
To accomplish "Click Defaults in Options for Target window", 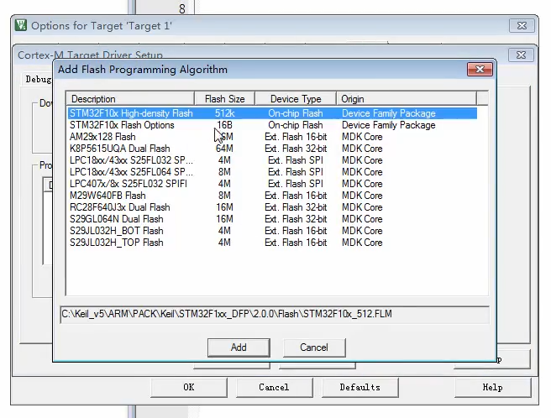I will pos(359,388).
